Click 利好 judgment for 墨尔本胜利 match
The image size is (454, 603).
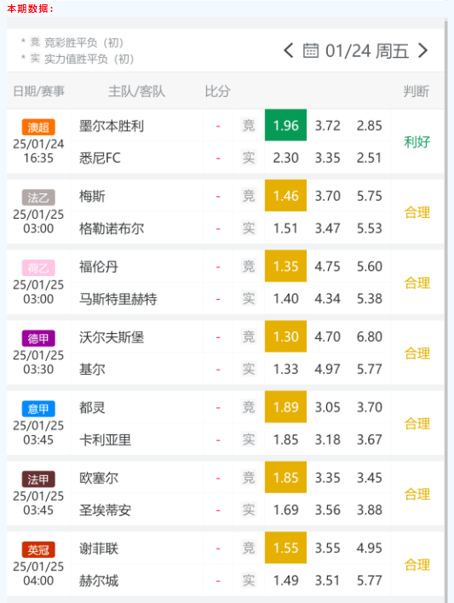click(417, 142)
